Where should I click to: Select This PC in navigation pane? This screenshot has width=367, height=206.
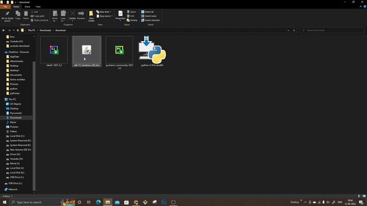pyautogui.click(x=12, y=99)
